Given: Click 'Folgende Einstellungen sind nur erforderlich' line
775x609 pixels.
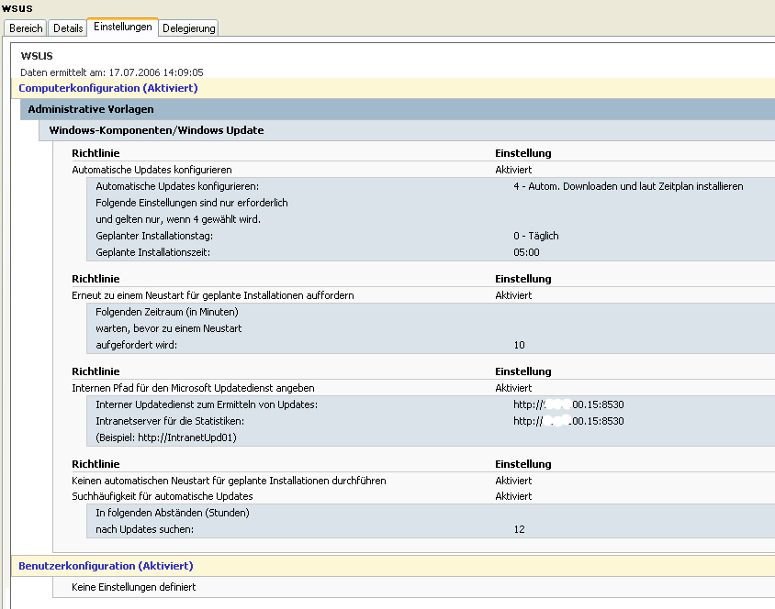Looking at the screenshot, I should tap(192, 203).
